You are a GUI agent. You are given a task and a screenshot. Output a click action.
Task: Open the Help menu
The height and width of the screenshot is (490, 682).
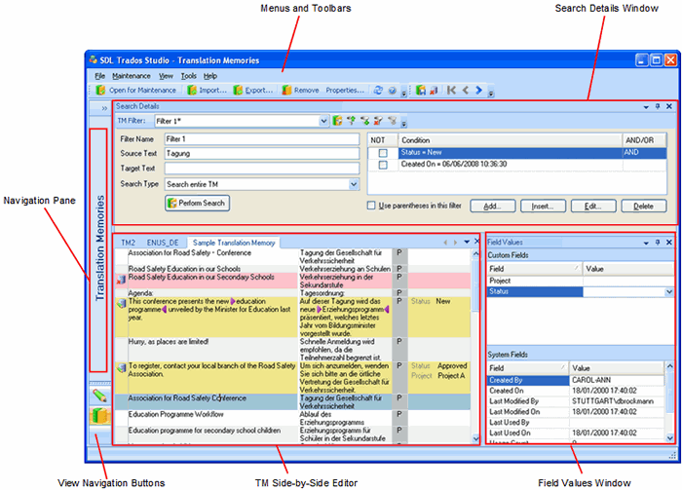coord(210,76)
